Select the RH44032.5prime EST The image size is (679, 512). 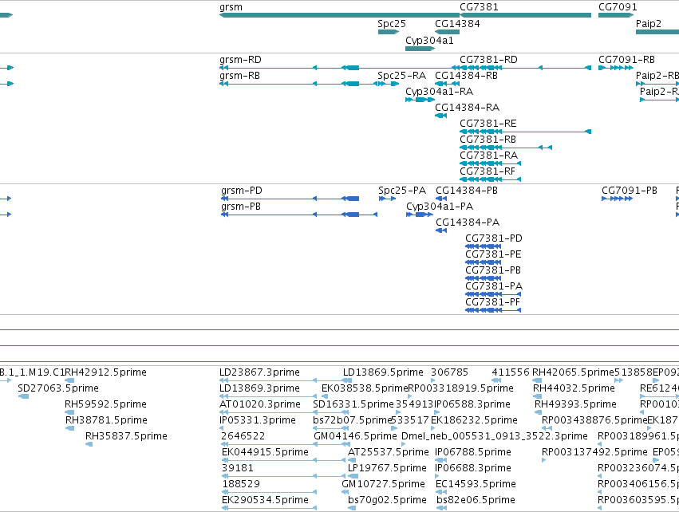pos(538,396)
